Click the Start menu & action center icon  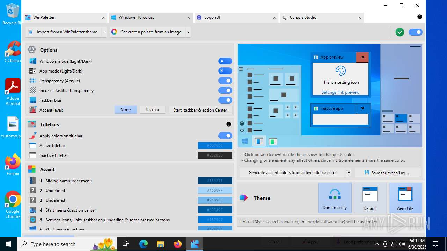tap(33, 210)
